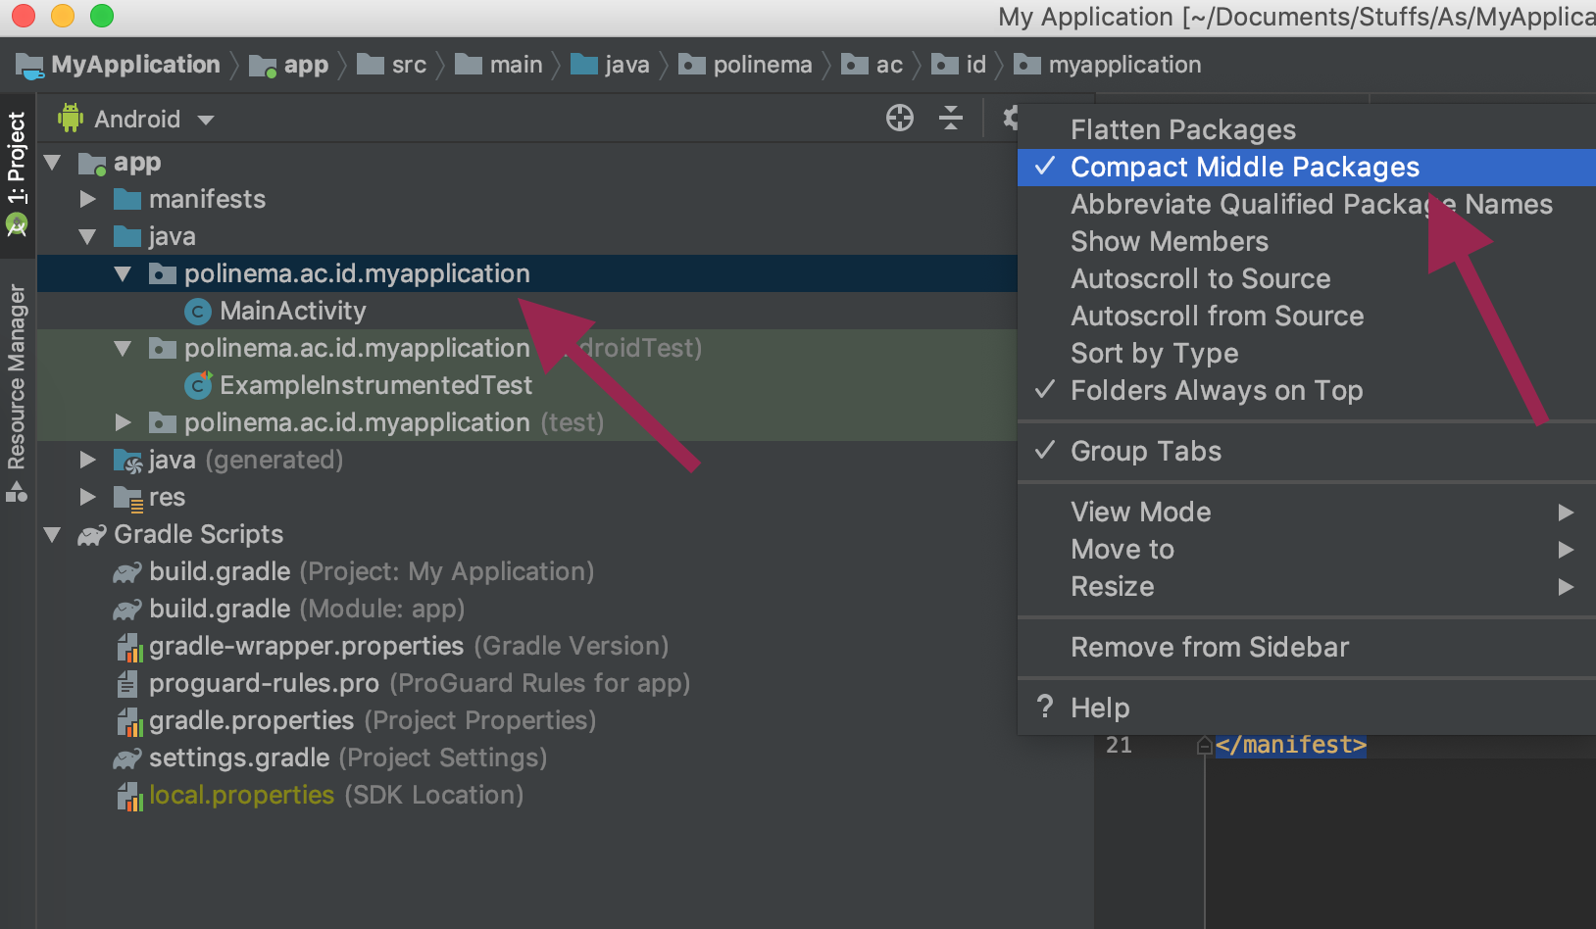1596x929 pixels.
Task: Click the question mark Help icon
Action: (1045, 707)
